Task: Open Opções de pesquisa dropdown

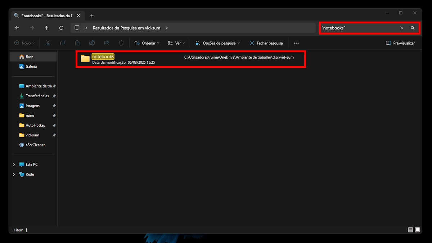Action: click(x=217, y=43)
